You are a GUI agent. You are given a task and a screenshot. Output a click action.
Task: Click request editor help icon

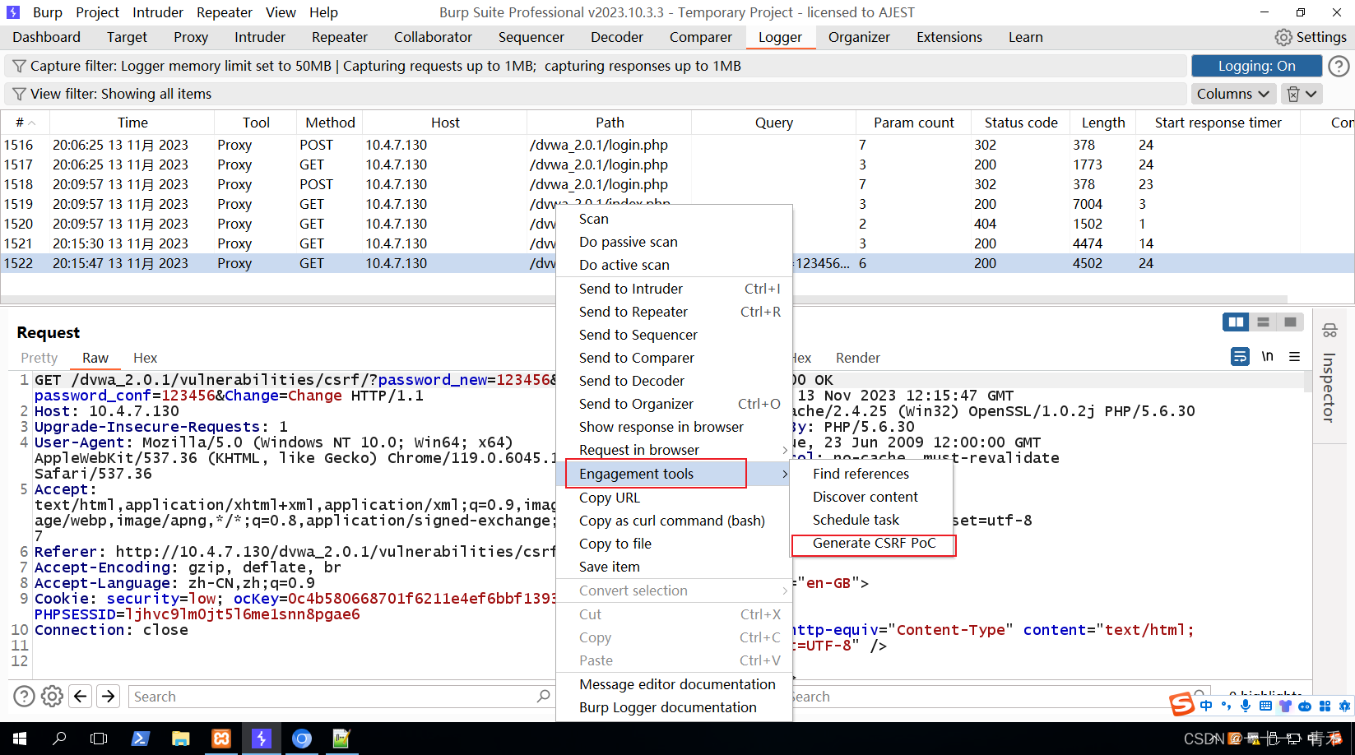coord(25,697)
